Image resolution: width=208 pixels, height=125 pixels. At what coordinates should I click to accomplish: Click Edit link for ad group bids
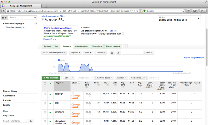tap(112, 31)
